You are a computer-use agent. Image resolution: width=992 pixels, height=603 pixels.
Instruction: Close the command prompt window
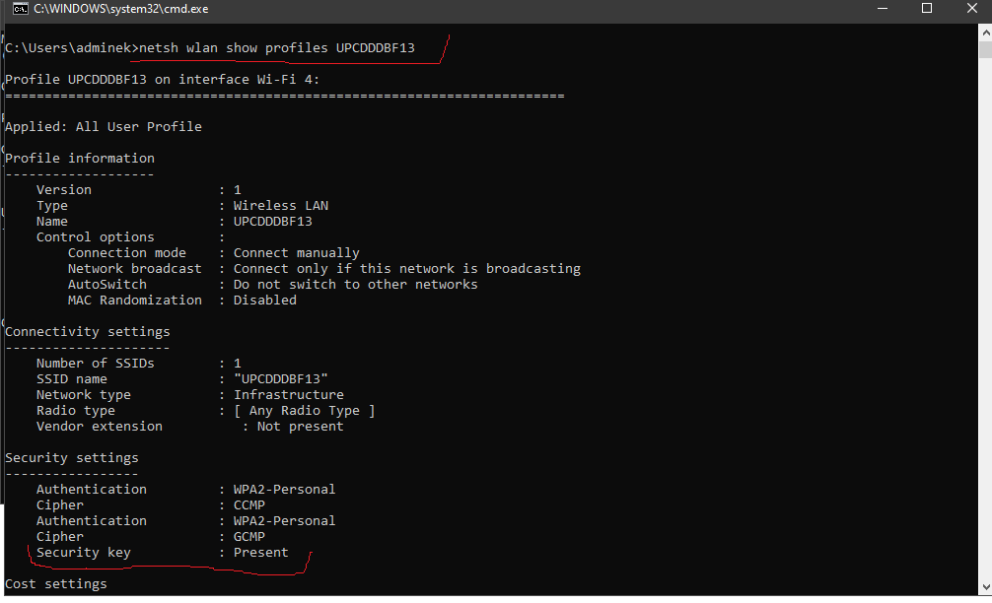point(971,9)
